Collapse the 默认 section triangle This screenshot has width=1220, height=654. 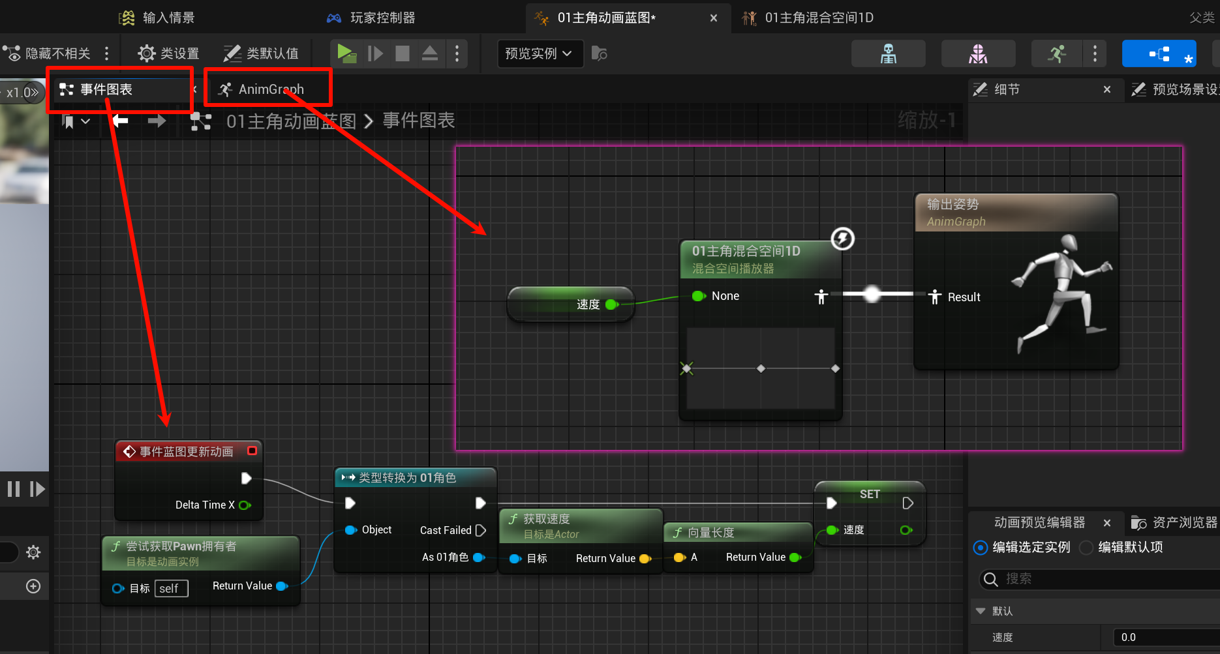point(980,611)
